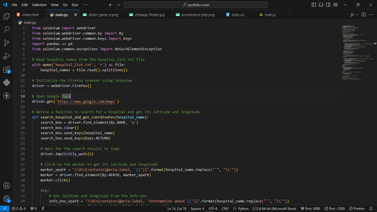Image resolution: width=377 pixels, height=212 pixels.
Task: Open Customize Layout icon
Action: tap(335, 5)
